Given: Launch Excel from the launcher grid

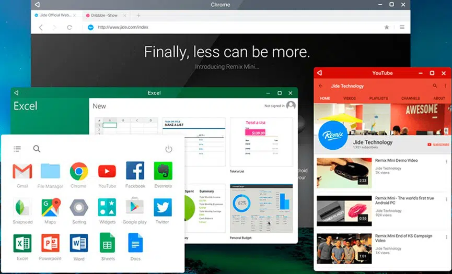Looking at the screenshot, I should pyautogui.click(x=22, y=243).
